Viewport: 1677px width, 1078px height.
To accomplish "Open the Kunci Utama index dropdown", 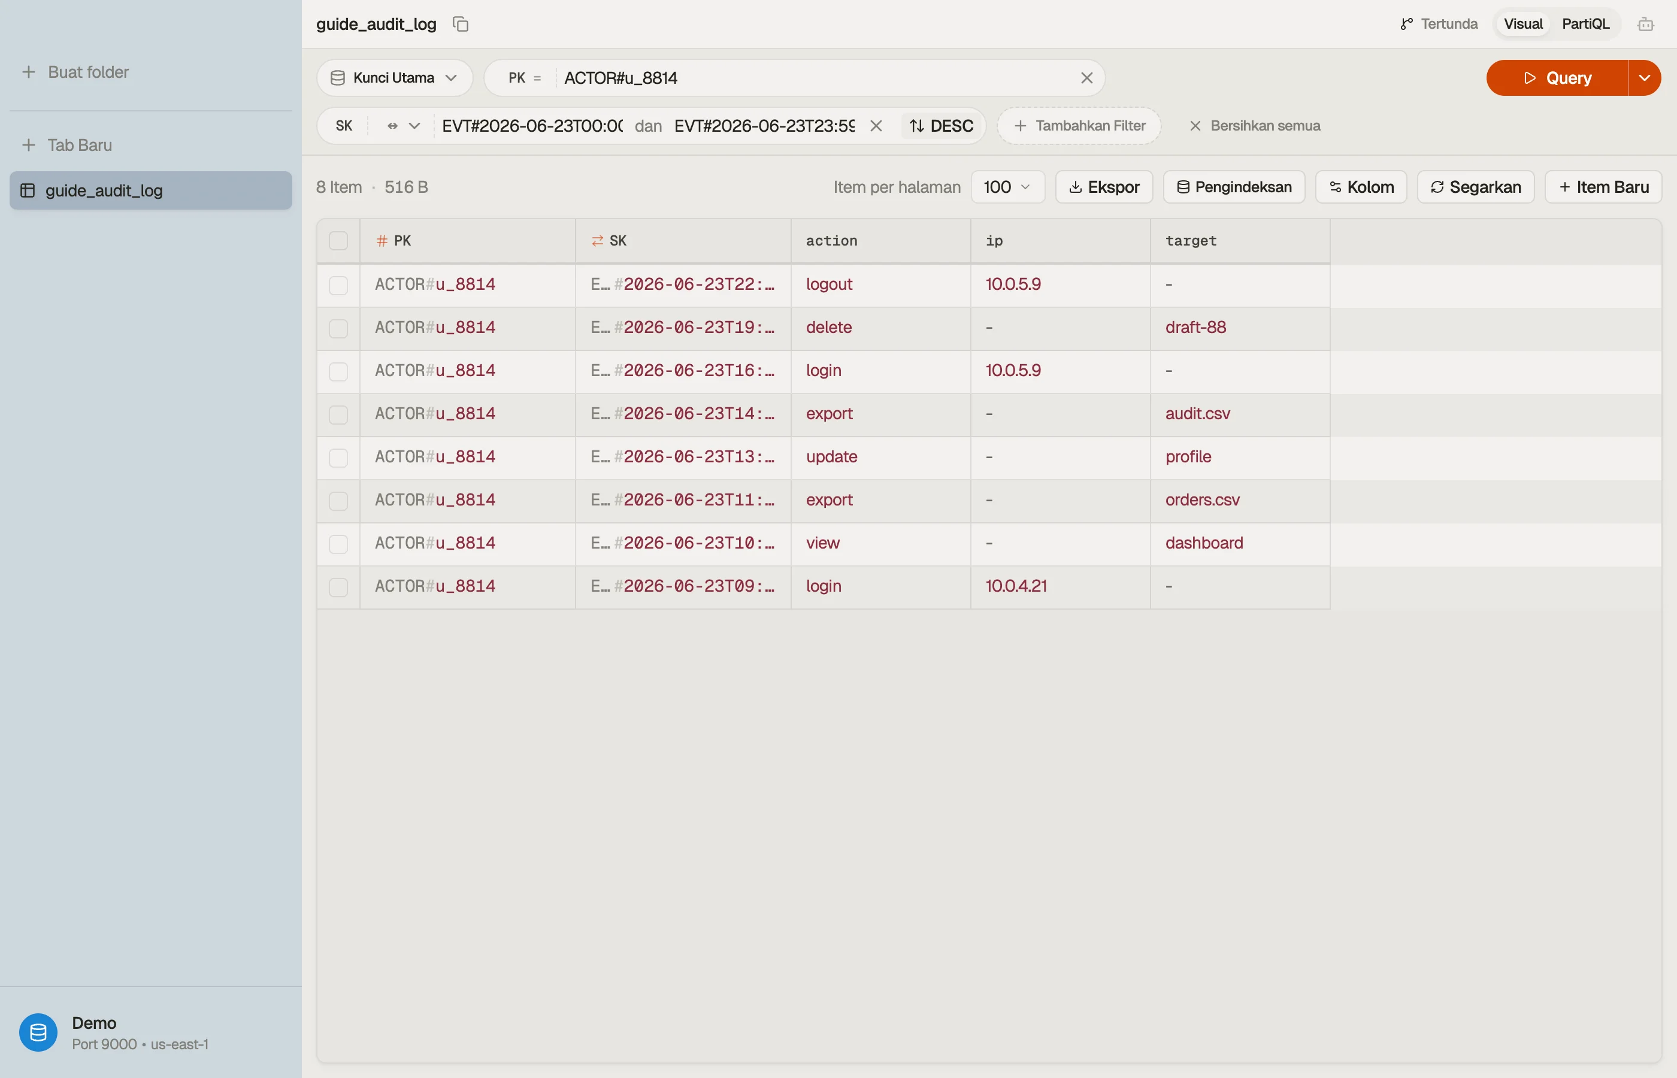I will click(394, 78).
